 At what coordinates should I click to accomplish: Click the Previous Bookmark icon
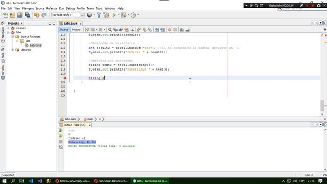click(138, 30)
